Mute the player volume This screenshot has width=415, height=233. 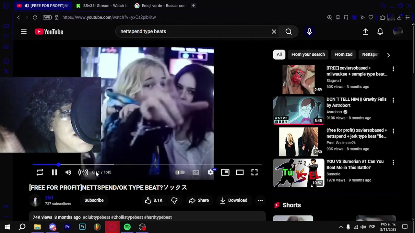pos(68,172)
